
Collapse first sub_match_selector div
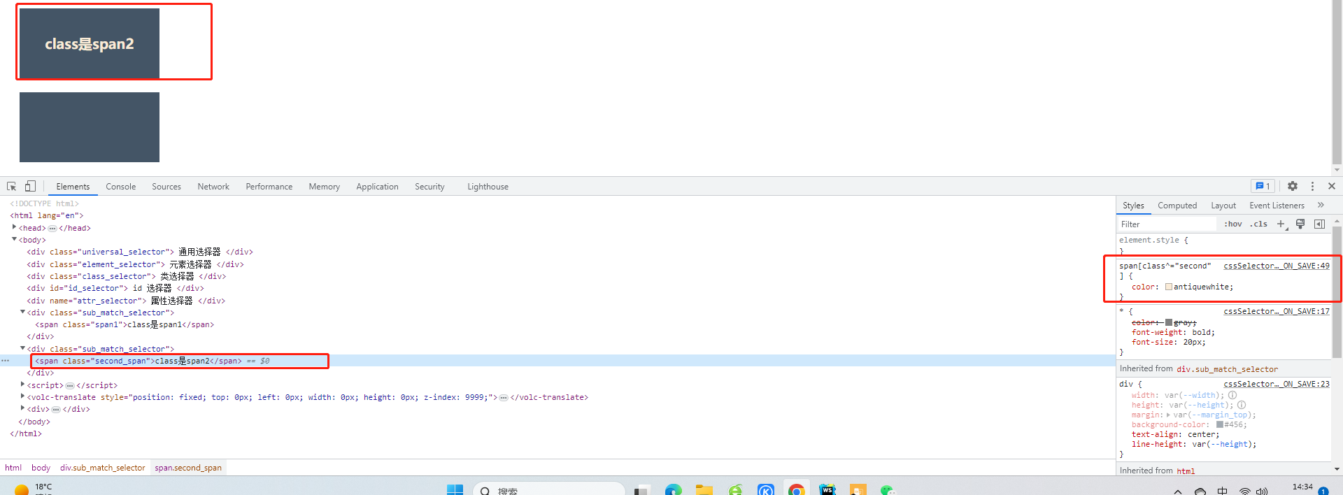[22, 312]
